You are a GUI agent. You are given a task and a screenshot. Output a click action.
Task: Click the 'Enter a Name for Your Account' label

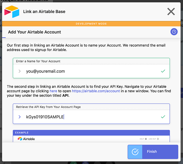(38, 61)
